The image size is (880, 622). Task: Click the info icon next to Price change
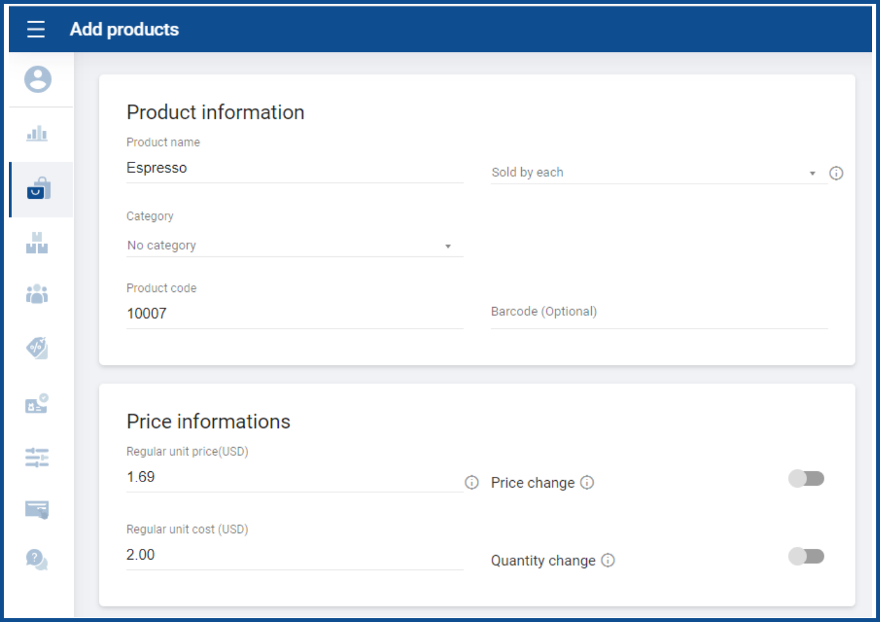pos(587,483)
